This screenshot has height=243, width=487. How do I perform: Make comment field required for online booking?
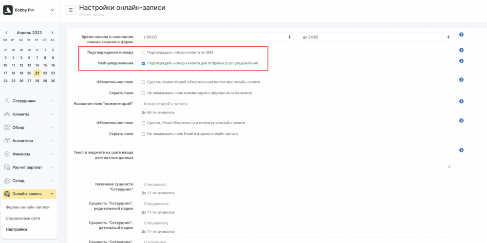143,82
